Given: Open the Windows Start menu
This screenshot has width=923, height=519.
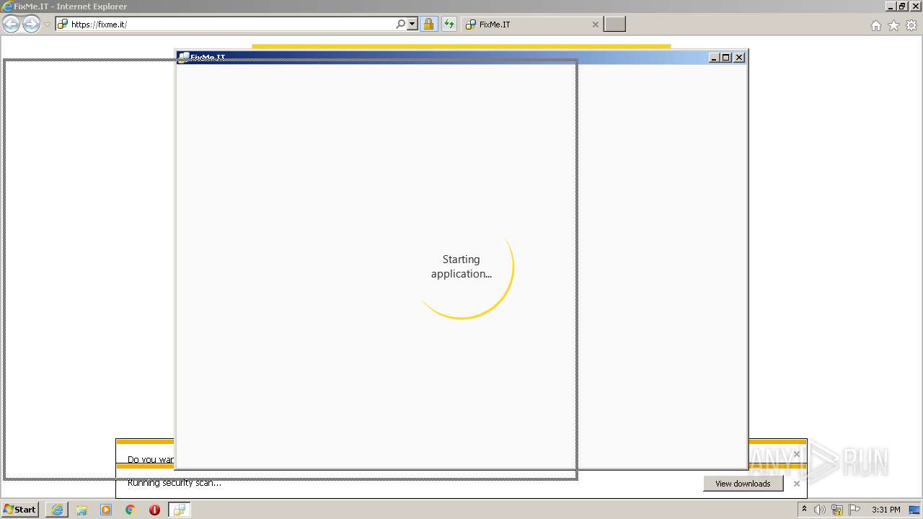Looking at the screenshot, I should coord(20,510).
